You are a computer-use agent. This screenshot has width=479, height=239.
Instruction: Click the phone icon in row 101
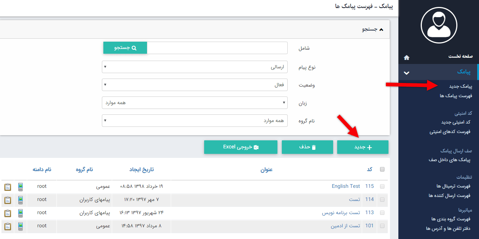[21, 226]
